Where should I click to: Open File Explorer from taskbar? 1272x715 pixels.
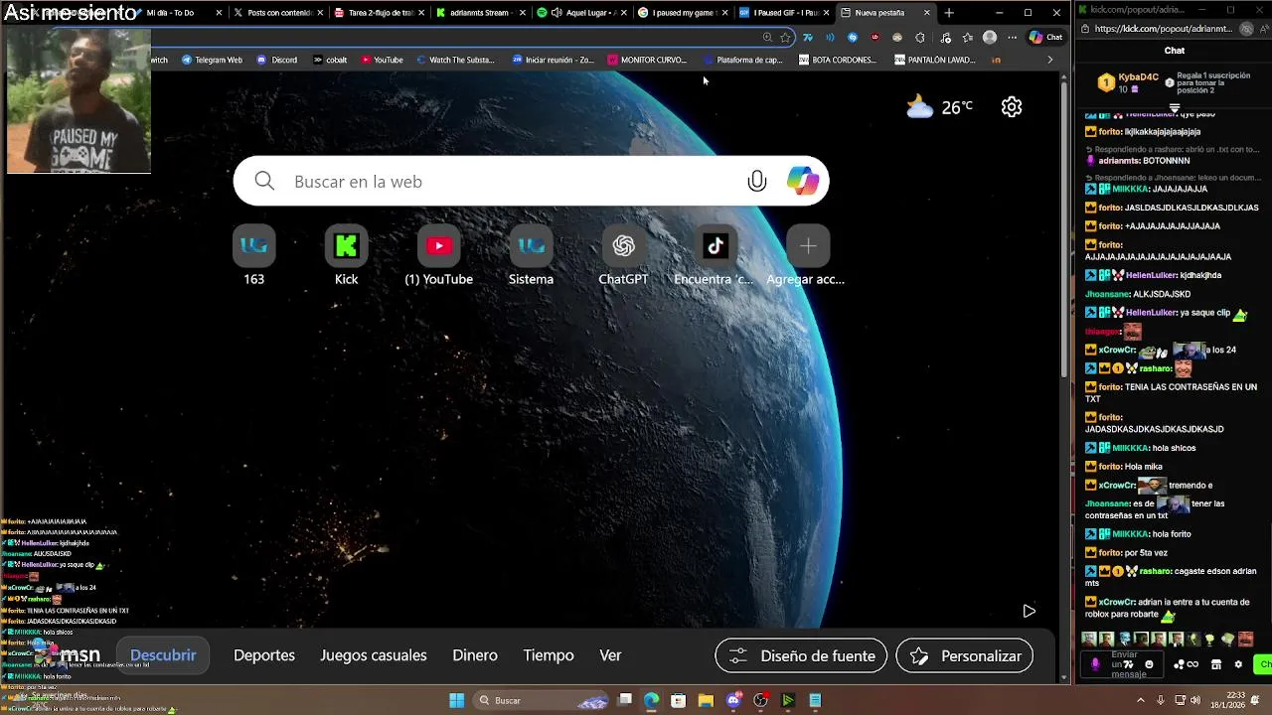tap(706, 700)
